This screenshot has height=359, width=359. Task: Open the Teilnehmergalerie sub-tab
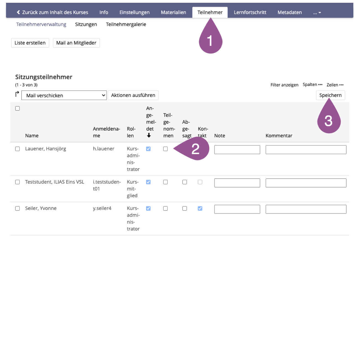[126, 24]
